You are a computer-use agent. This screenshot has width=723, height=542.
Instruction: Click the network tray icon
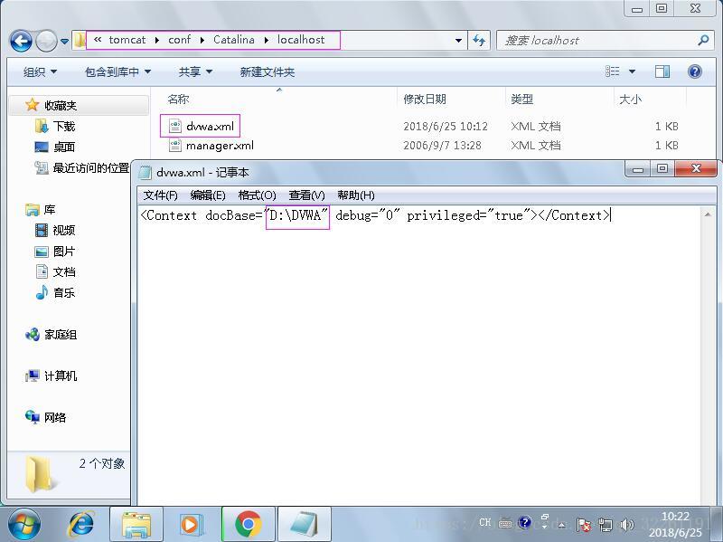click(605, 525)
